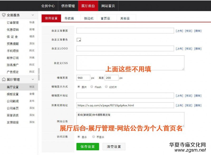211x155 pixels.
Task: Click 上传 link for 自定义LOGO
Action: coord(179,49)
